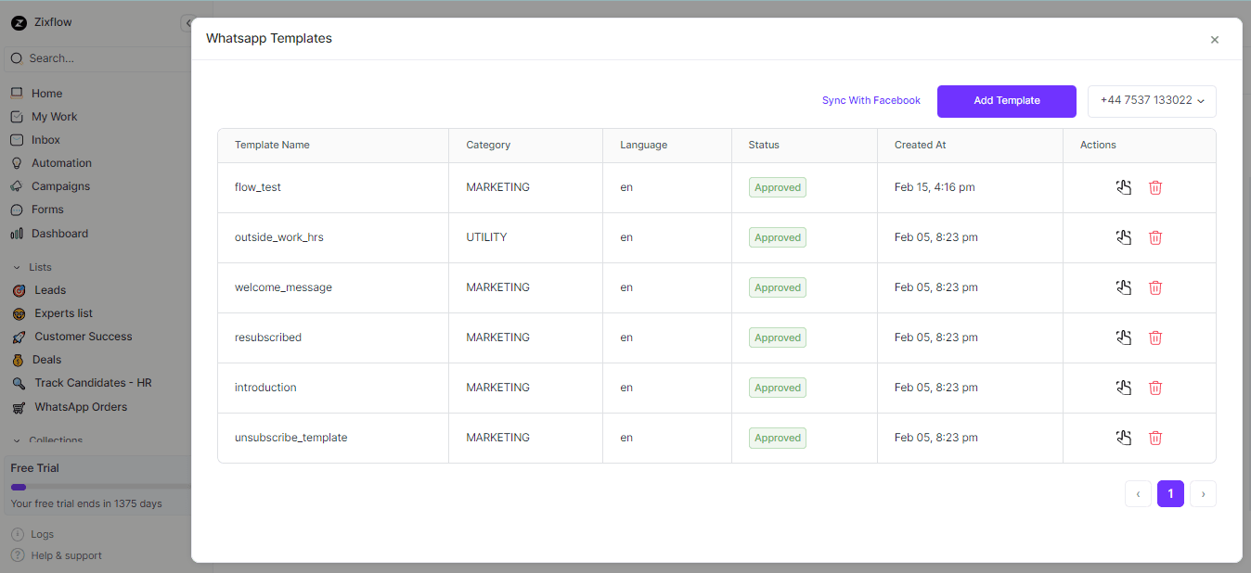The height and width of the screenshot is (573, 1251).
Task: Collapse the Collections section chevron
Action: [17, 441]
